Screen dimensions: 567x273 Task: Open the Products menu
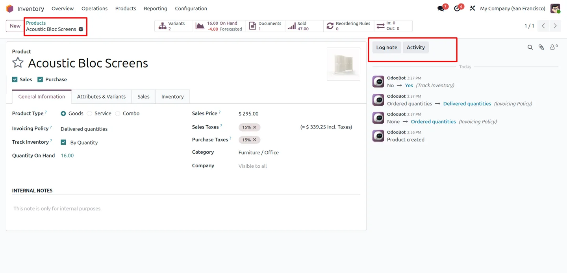126,9
